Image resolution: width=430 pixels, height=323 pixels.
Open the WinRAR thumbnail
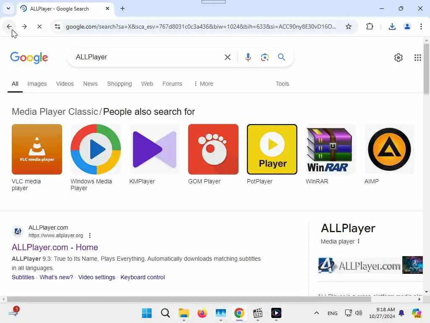click(331, 149)
